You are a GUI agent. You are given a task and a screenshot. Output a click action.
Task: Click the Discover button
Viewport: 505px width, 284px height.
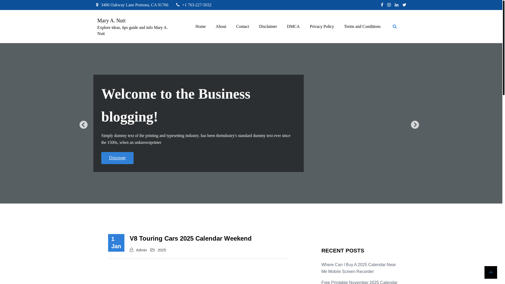(x=117, y=158)
